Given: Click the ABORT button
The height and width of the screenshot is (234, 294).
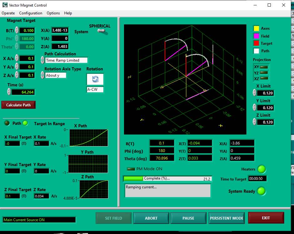Looking at the screenshot, I should tap(151, 218).
